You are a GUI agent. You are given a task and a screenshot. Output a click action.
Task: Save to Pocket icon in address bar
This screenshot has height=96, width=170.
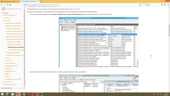(x=146, y=5)
